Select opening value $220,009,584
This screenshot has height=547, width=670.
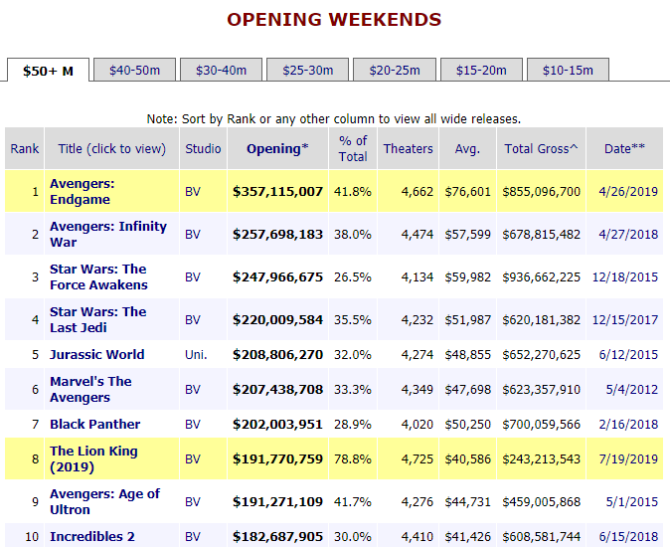[277, 319]
